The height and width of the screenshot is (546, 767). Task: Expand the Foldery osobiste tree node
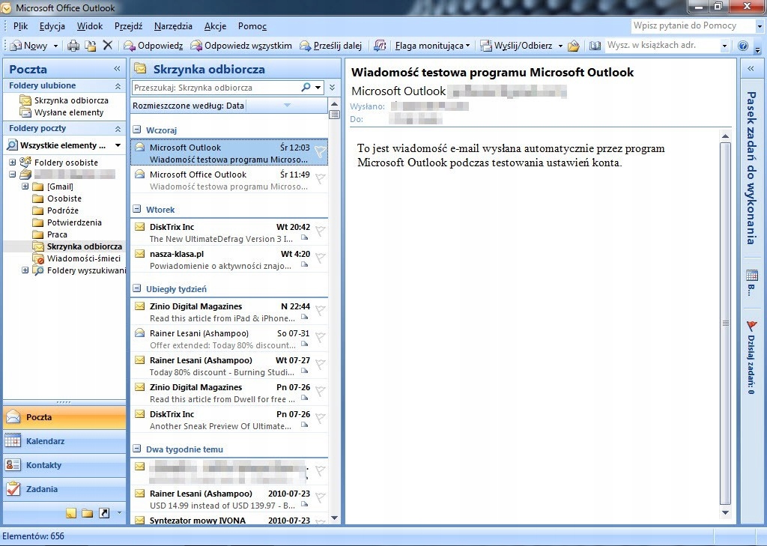[12, 163]
